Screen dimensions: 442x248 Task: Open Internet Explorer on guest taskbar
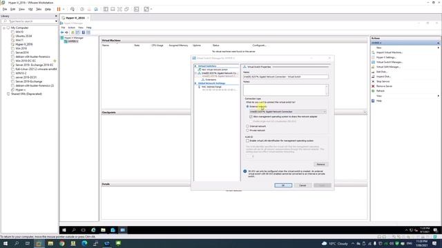tap(93, 230)
